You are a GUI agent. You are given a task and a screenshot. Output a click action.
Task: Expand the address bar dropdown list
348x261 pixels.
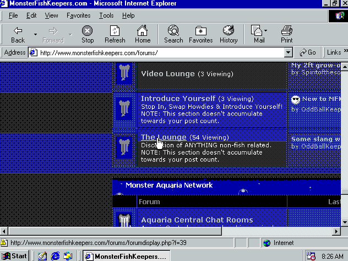288,53
